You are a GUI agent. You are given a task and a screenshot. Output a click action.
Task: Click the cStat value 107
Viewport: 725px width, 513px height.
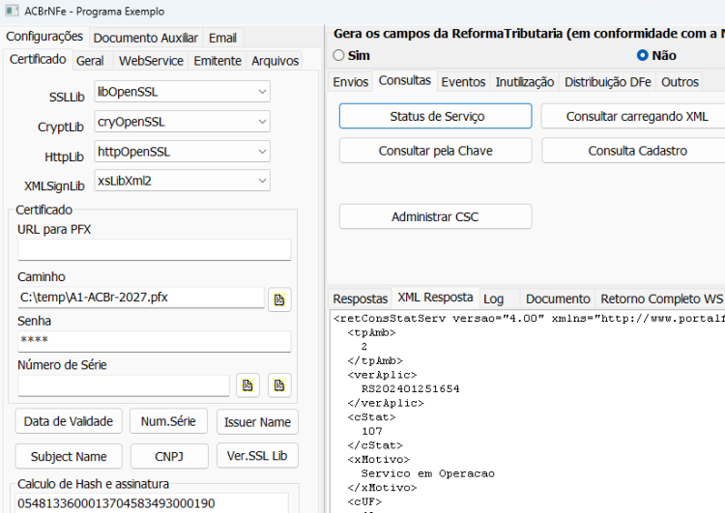[372, 431]
